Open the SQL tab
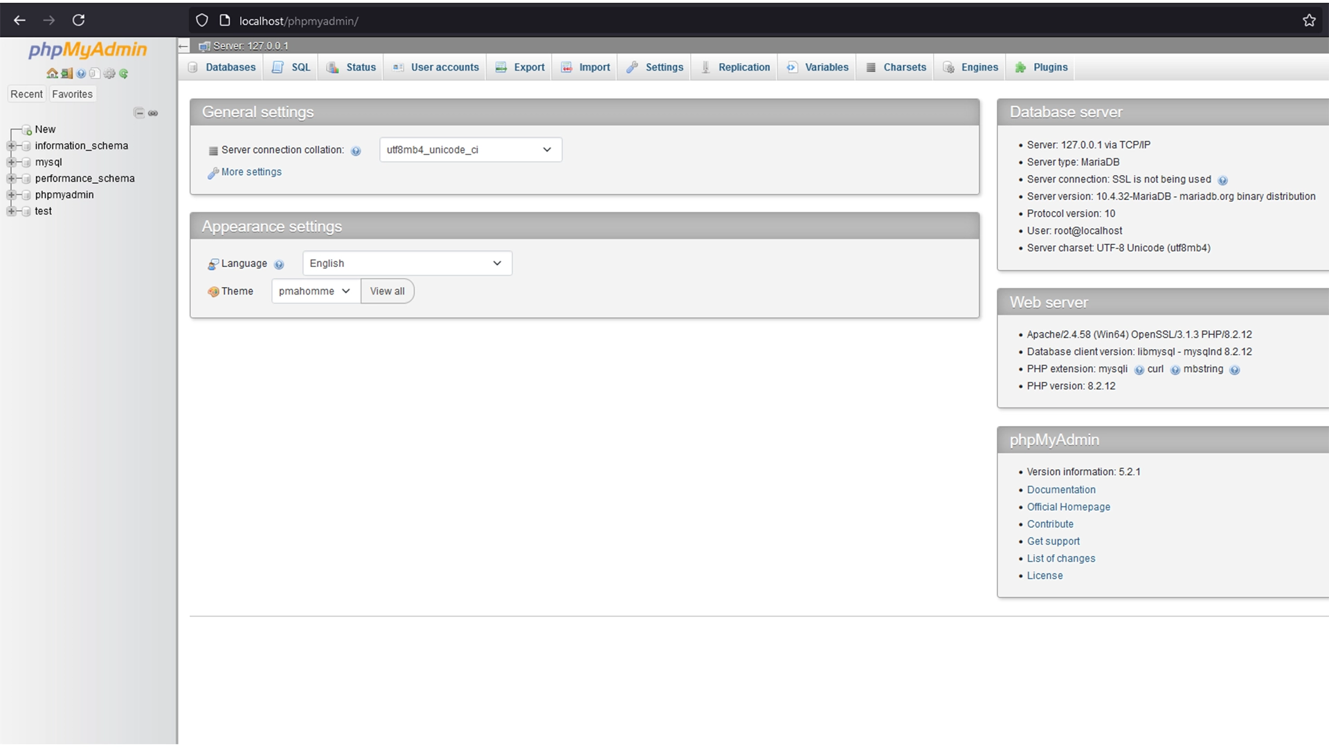This screenshot has height=747, width=1329. (x=291, y=67)
